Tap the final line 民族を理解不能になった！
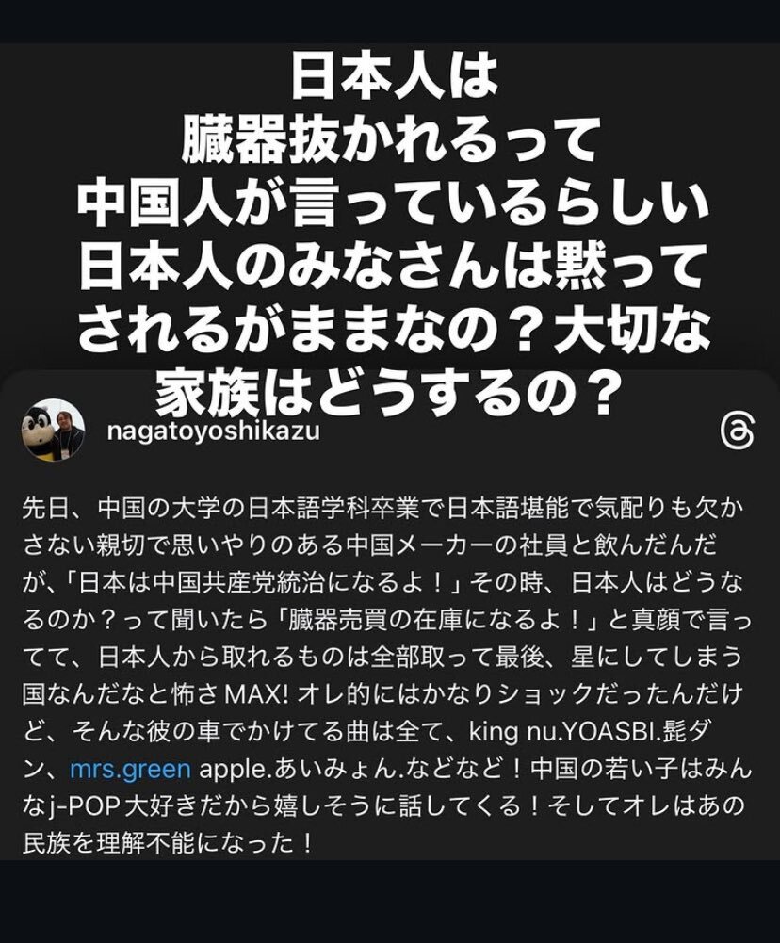The image size is (780, 943). [x=169, y=844]
